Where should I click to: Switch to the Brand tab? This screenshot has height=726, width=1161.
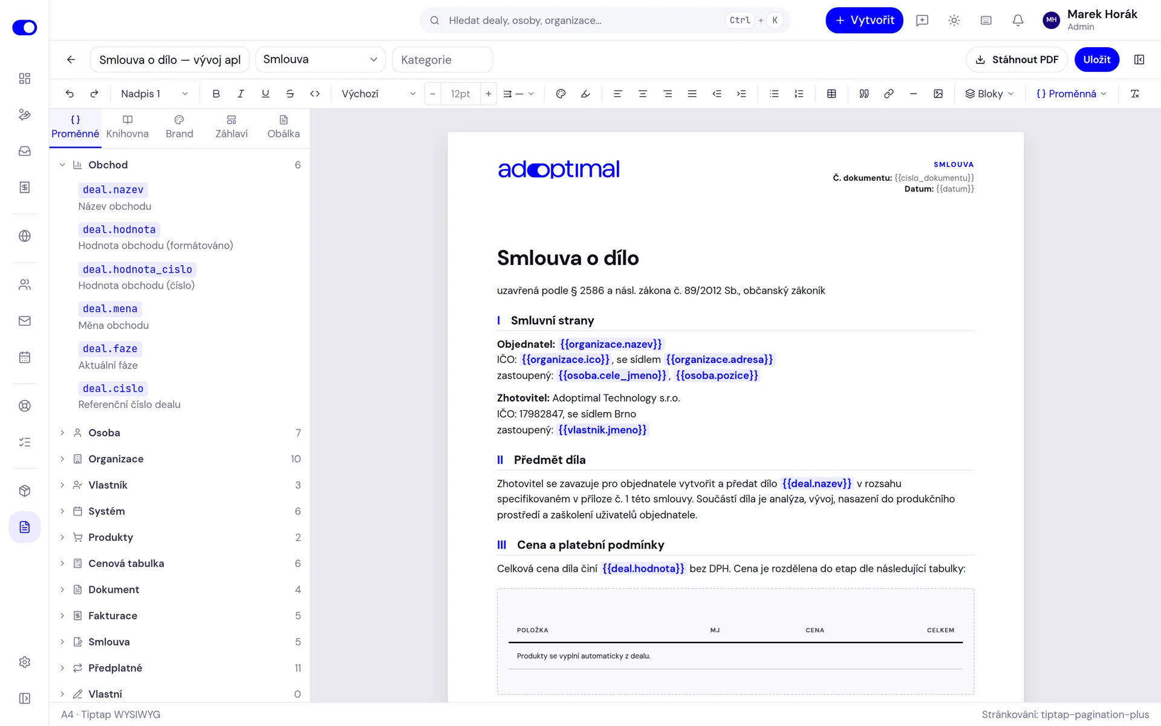pyautogui.click(x=180, y=127)
